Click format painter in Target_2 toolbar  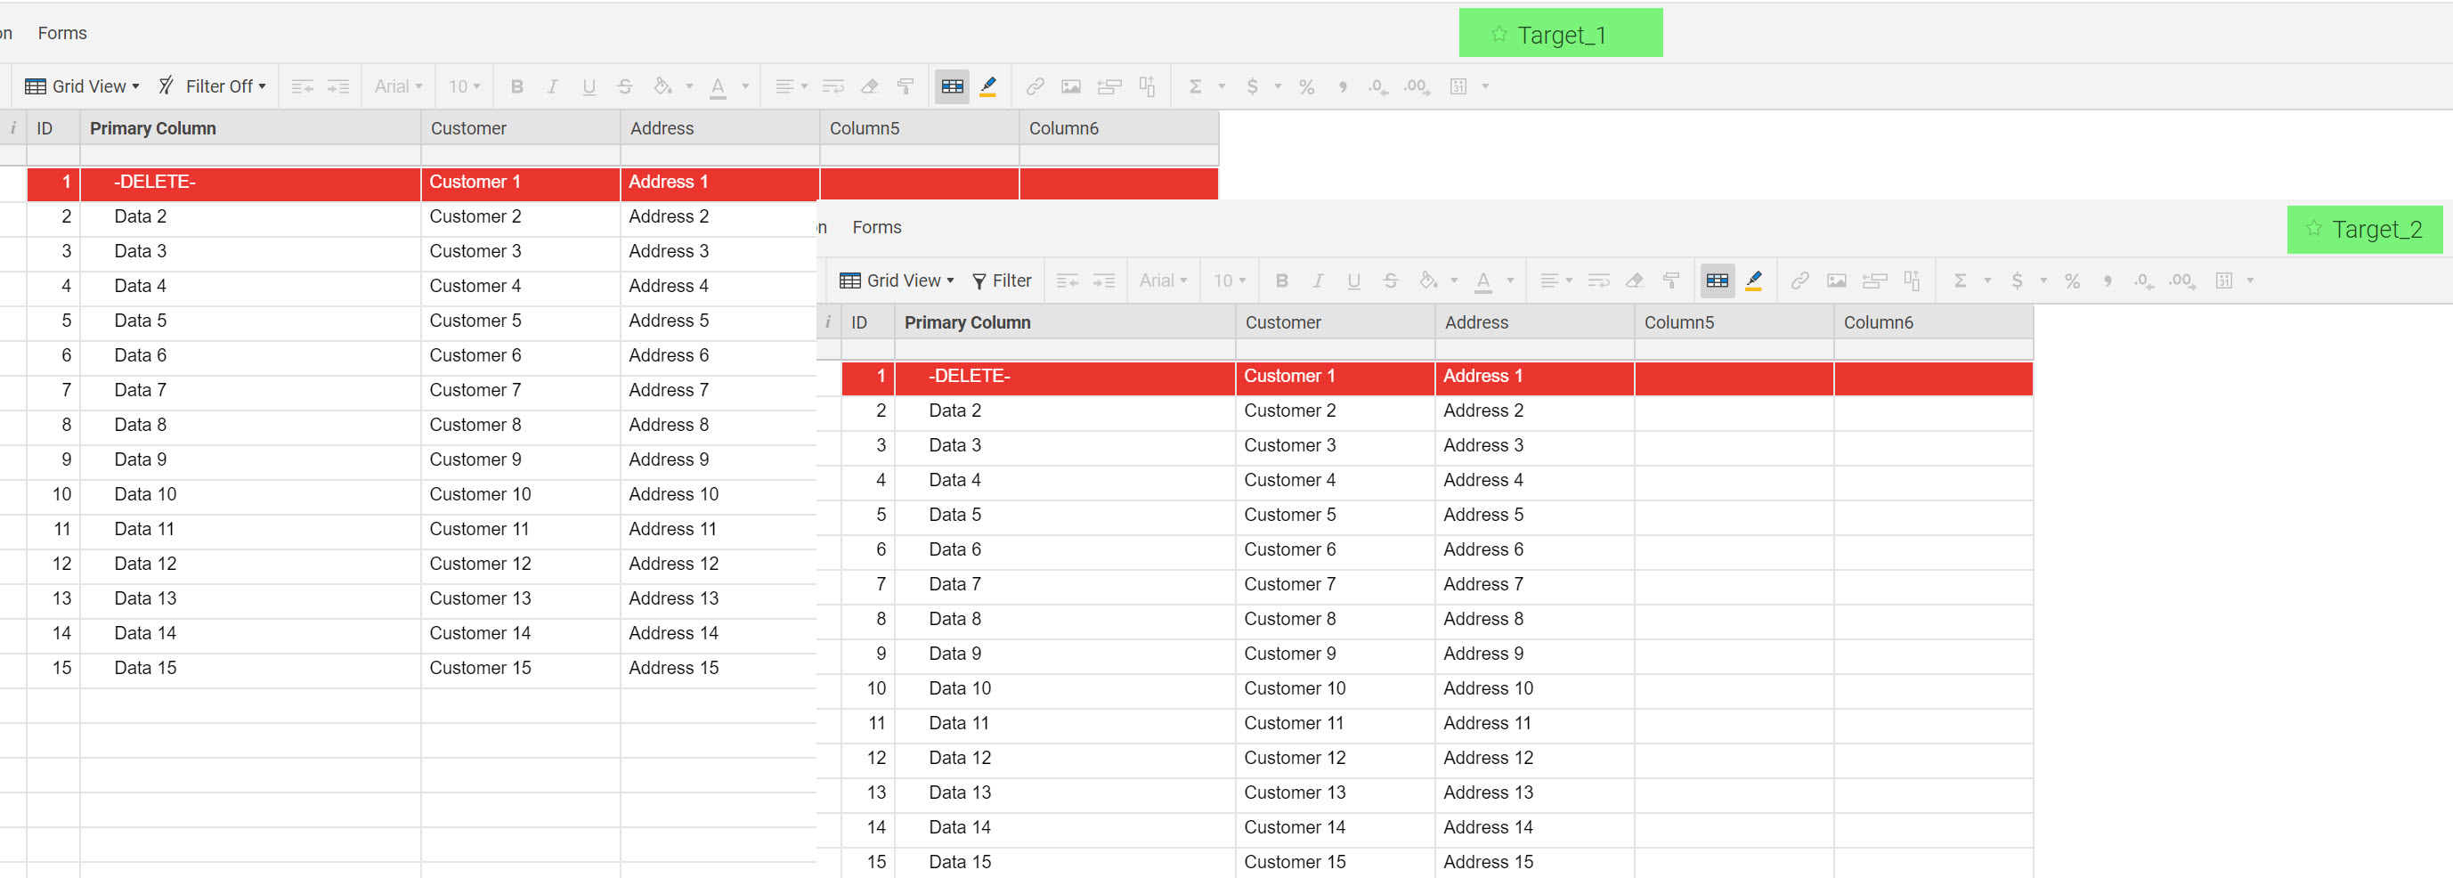[1671, 280]
